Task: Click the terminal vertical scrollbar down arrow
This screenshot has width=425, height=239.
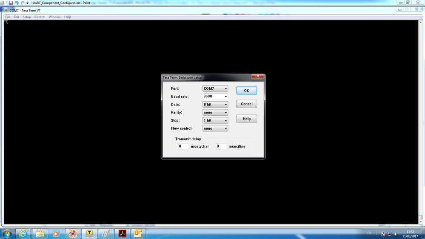Action: click(x=421, y=222)
